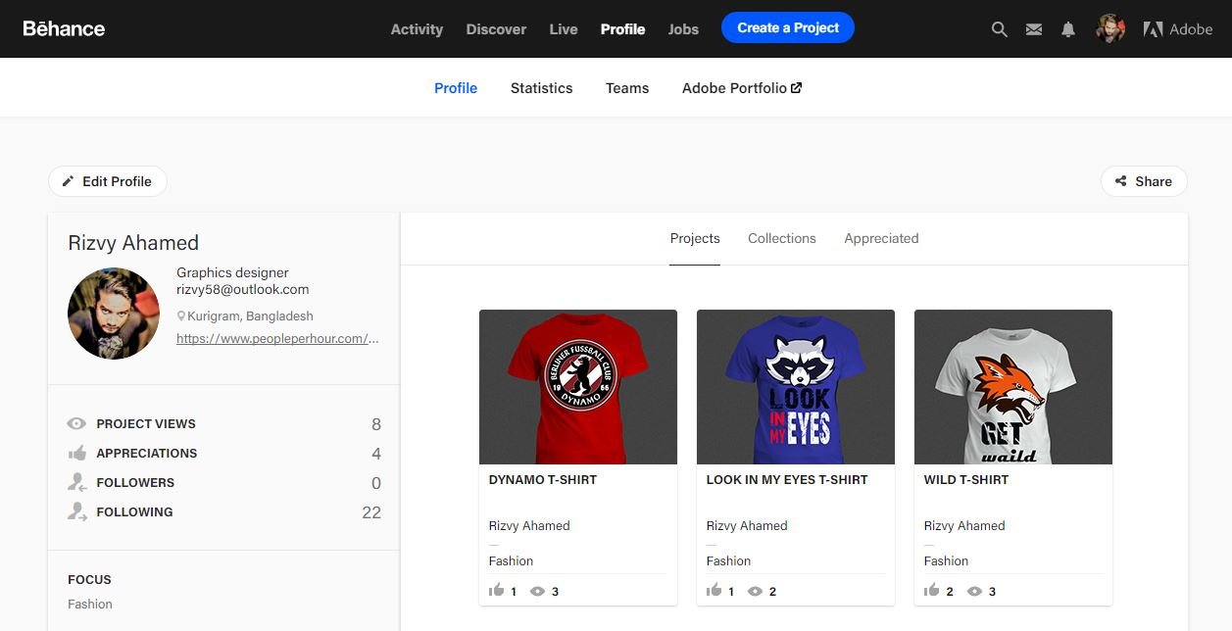Open the Jobs page from the navbar
This screenshot has height=631, width=1232.
pos(682,29)
